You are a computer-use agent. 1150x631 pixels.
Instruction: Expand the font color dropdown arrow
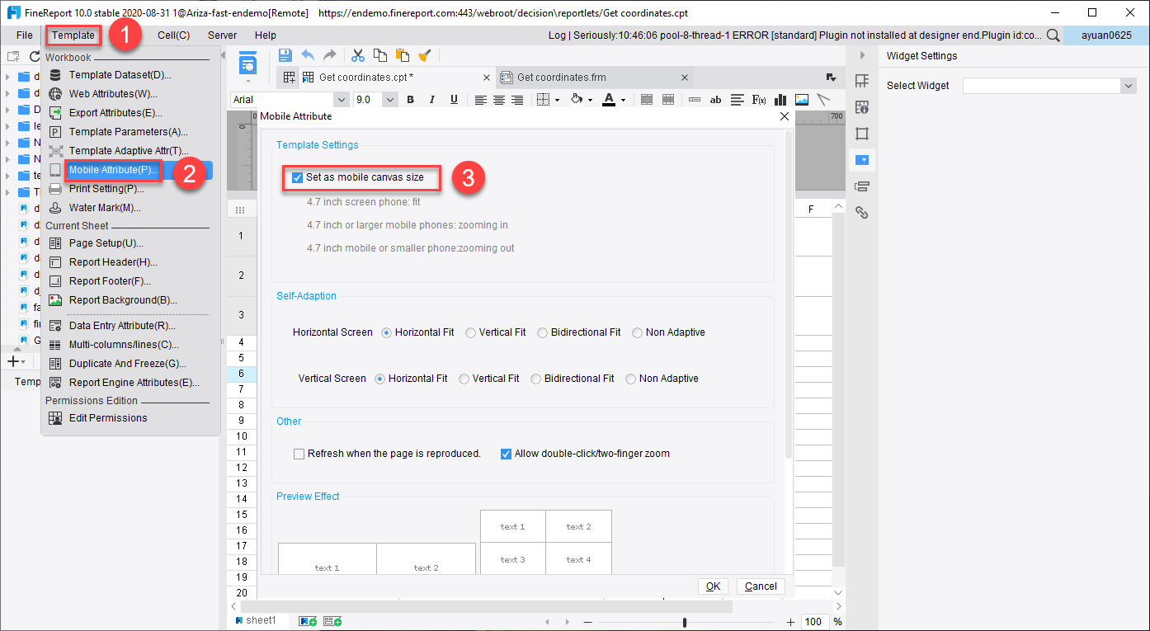pyautogui.click(x=623, y=100)
